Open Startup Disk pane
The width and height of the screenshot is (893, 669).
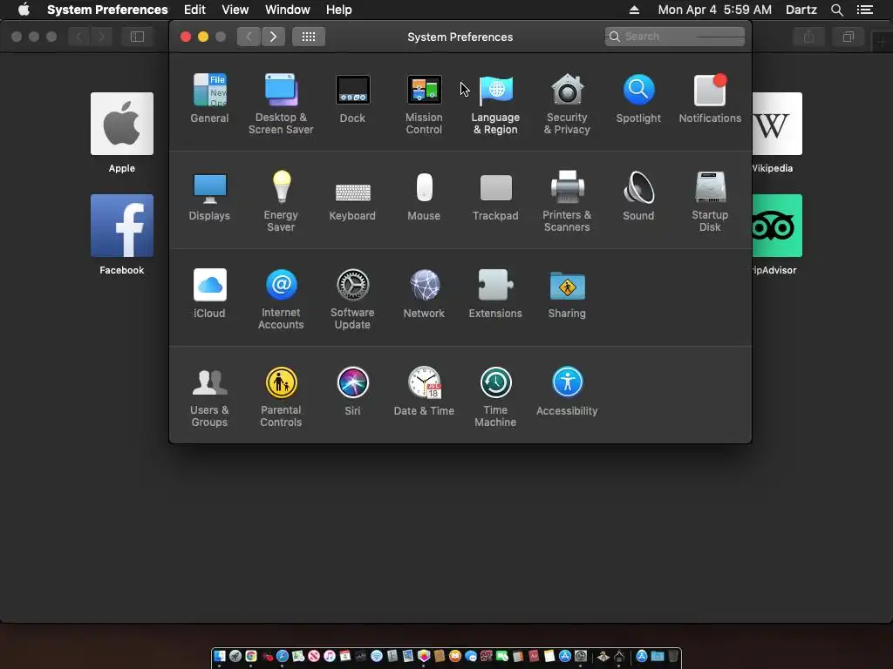coord(710,201)
